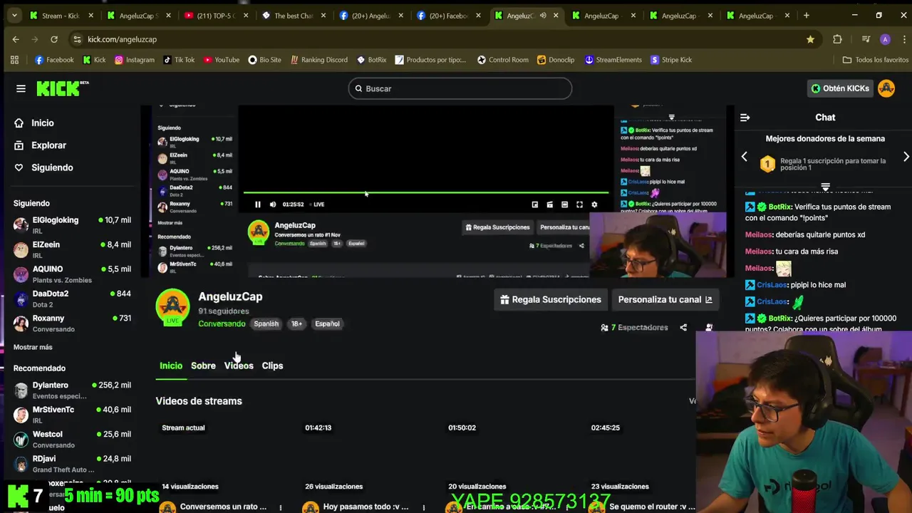912x513 pixels.
Task: Expand 'Mostrar más' followed channels
Action: (33, 347)
